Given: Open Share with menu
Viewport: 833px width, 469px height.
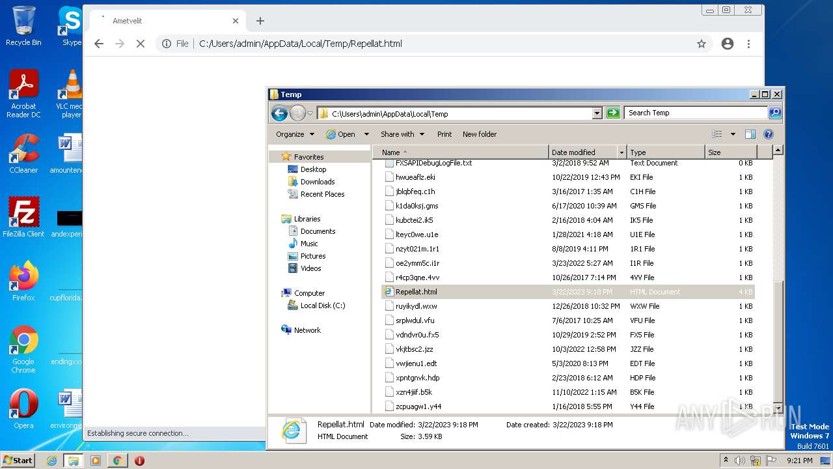Looking at the screenshot, I should (x=402, y=134).
